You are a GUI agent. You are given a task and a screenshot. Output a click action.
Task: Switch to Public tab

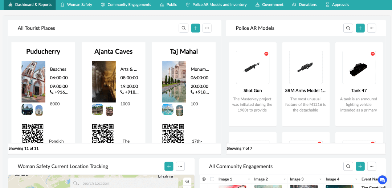point(168,5)
